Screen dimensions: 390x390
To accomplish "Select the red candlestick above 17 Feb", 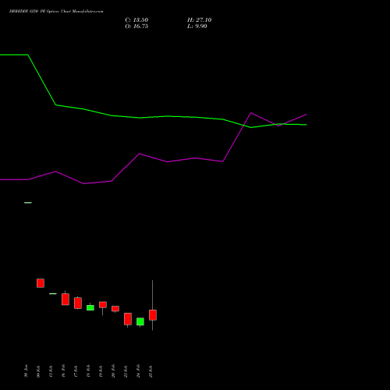I will 78,303.
